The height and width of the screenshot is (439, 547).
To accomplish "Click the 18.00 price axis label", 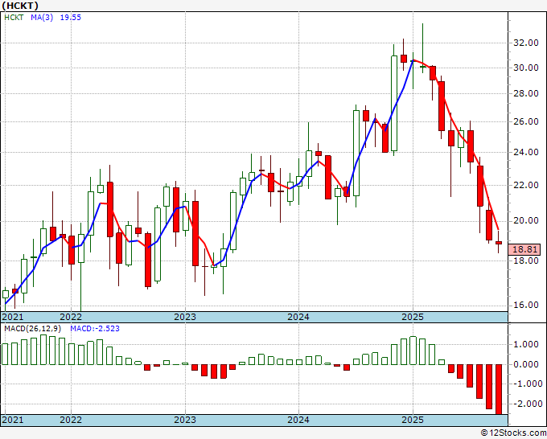I will point(526,261).
